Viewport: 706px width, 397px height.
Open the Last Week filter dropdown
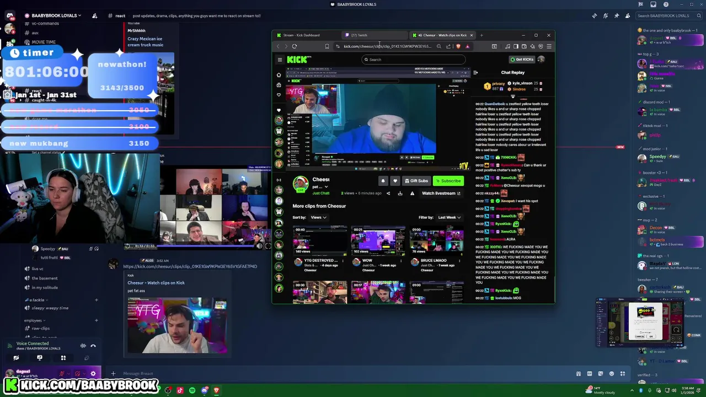pos(450,217)
